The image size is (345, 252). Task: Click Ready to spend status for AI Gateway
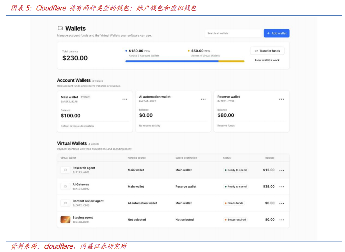(236, 186)
